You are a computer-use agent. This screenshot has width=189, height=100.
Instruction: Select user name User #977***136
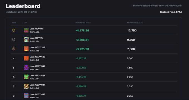[37, 57]
